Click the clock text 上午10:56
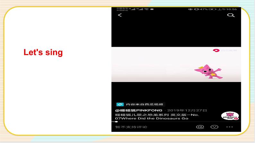255x143 pixels. (x=227, y=9)
